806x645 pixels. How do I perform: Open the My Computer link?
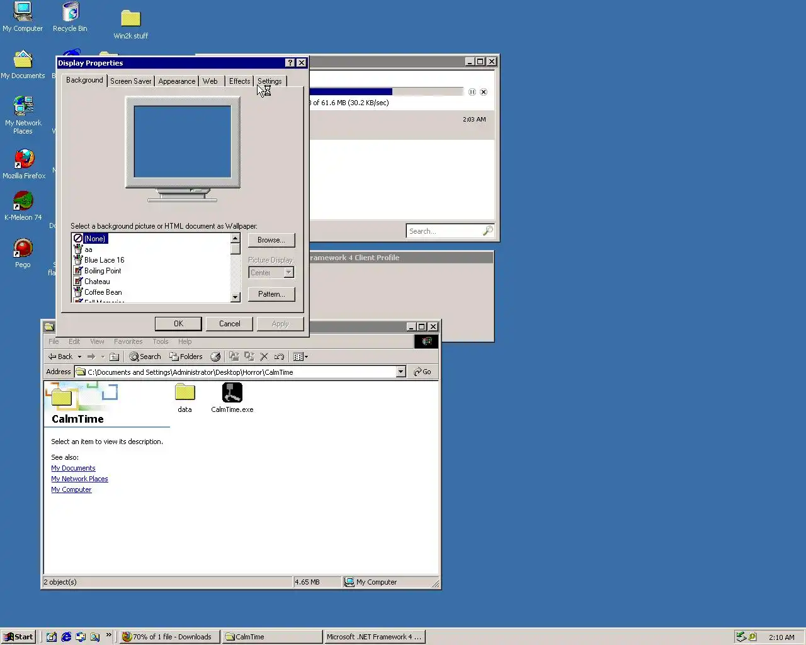(x=71, y=489)
